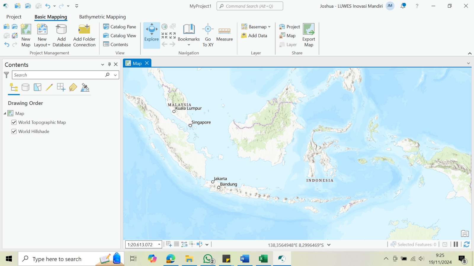The image size is (474, 266).
Task: Click Add Data in the Layer group
Action: (x=254, y=35)
